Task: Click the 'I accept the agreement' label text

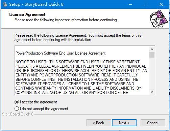Action: point(39,102)
